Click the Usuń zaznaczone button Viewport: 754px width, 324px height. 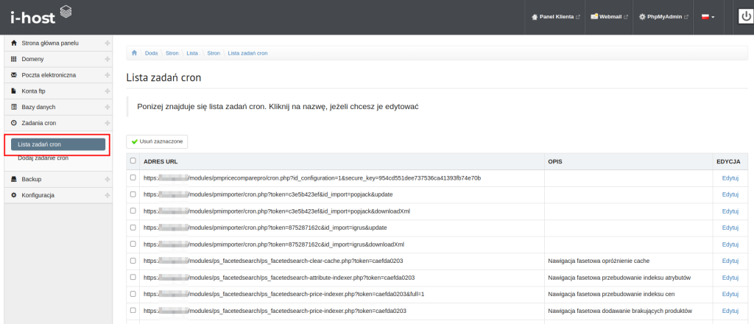click(x=157, y=141)
